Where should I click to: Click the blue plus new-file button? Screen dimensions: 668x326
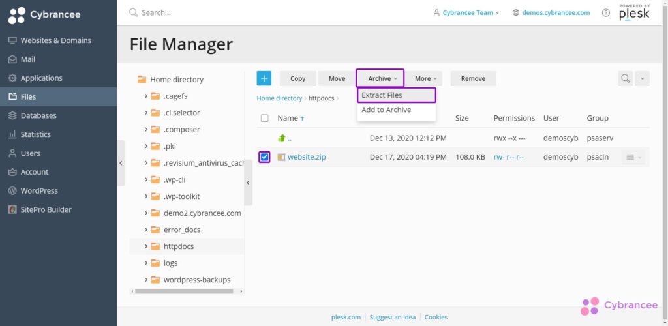(264, 78)
